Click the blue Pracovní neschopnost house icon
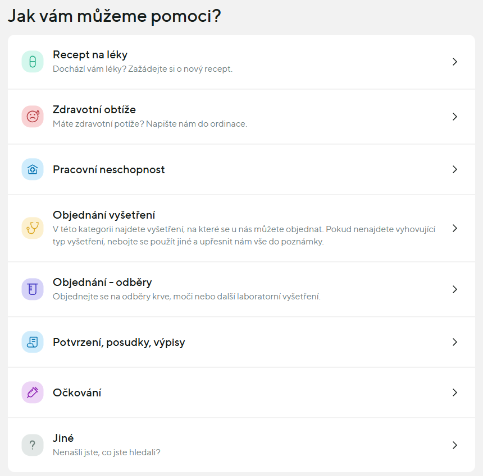The width and height of the screenshot is (483, 476). (33, 169)
